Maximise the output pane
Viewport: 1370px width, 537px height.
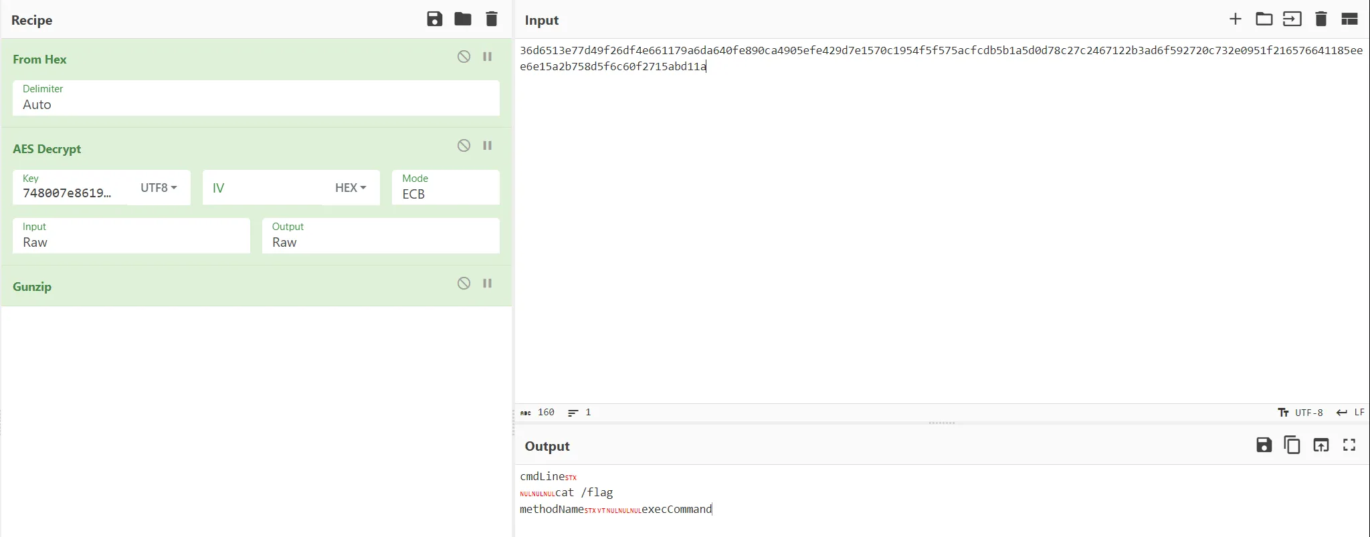pos(1349,445)
